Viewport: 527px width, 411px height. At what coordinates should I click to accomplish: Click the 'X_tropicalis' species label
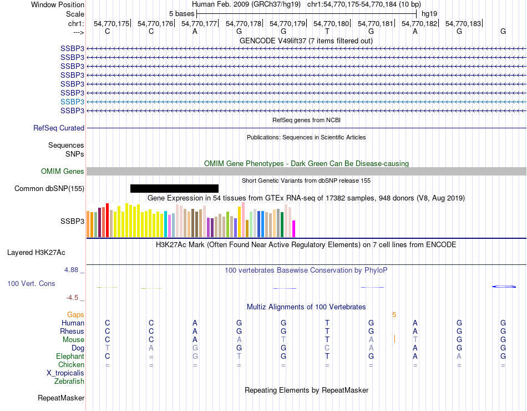(x=65, y=373)
